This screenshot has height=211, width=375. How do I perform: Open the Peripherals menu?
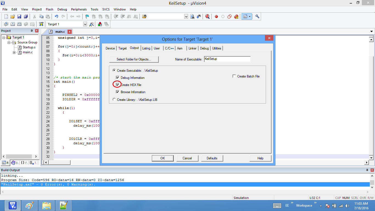[x=79, y=9]
